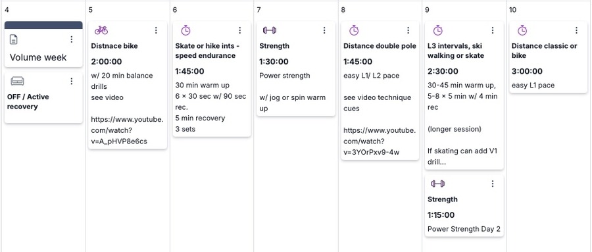The height and width of the screenshot is (252, 592).
Task: Click the dumbbell icon on day 7 Strength card
Action: click(x=270, y=30)
